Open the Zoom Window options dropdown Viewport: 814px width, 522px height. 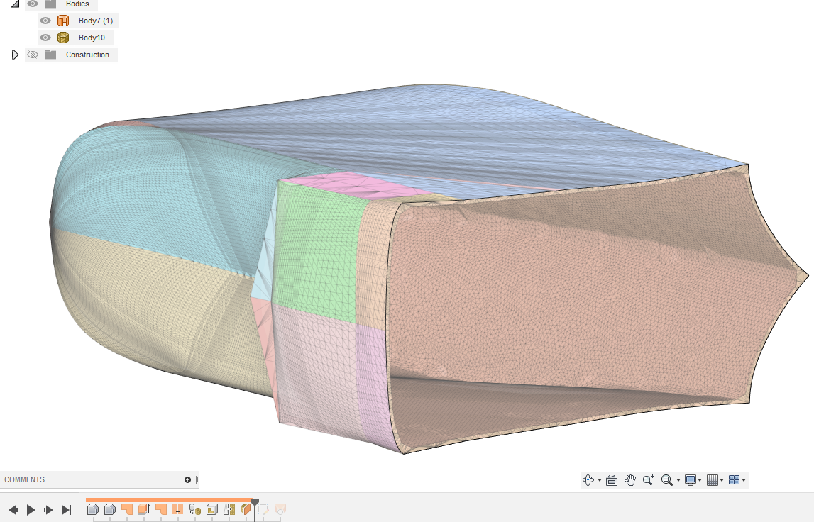tap(678, 480)
